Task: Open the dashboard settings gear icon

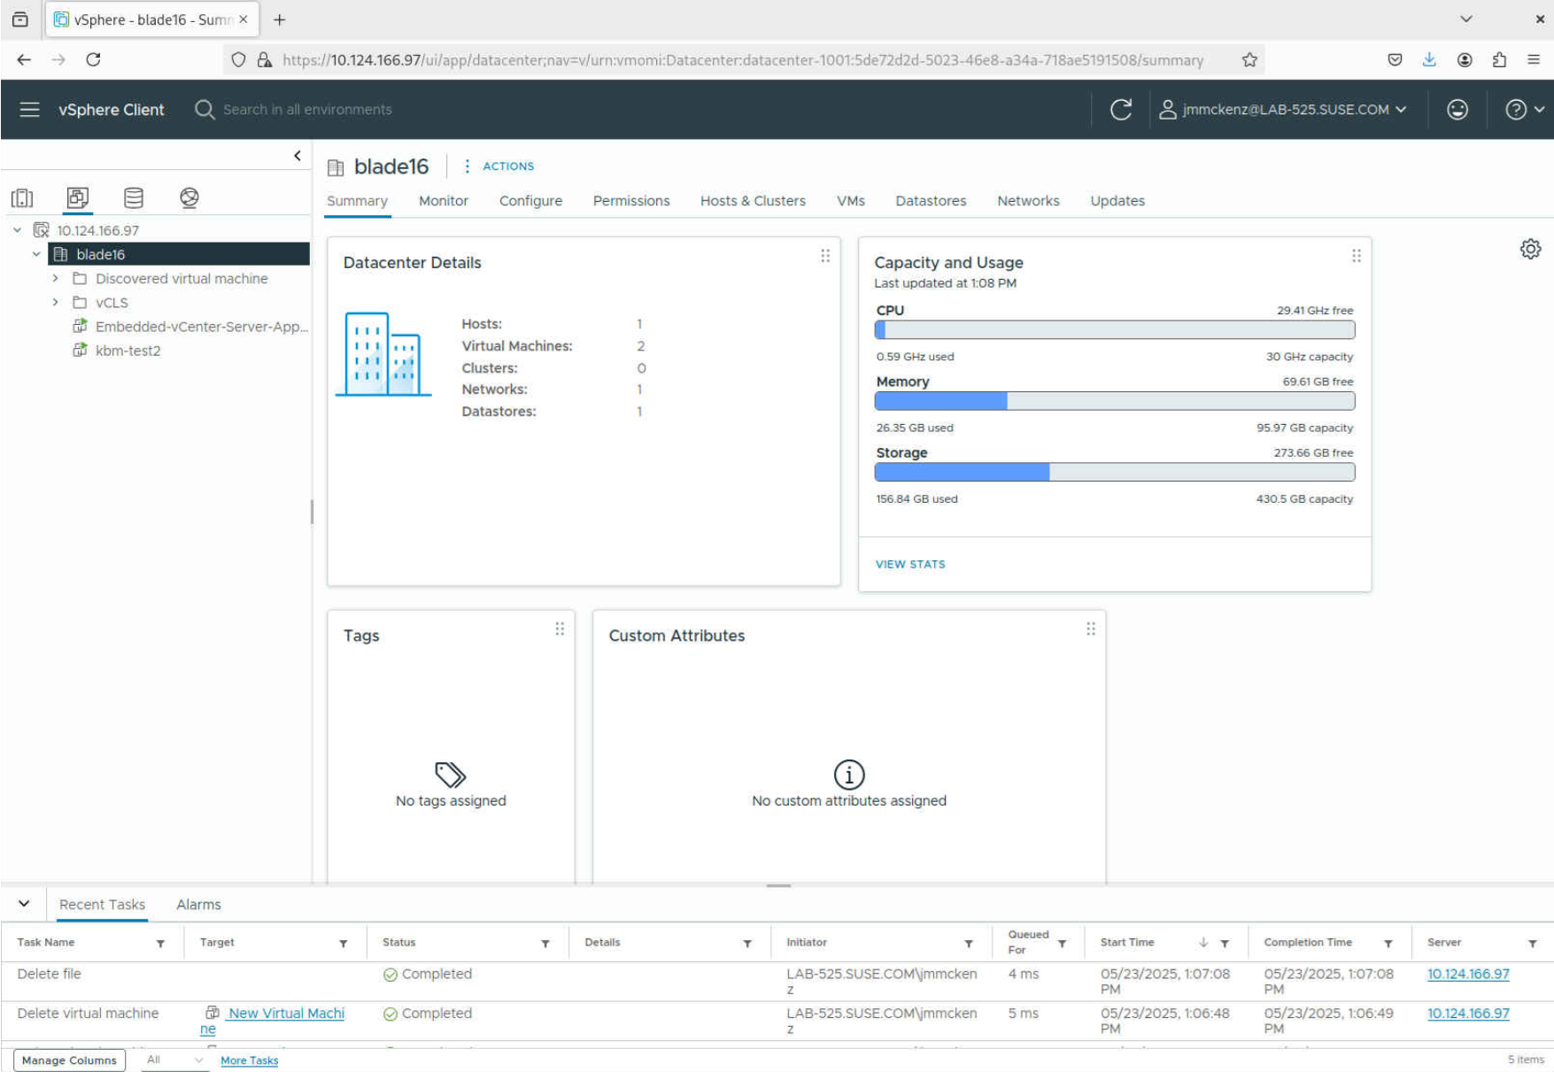Action: (x=1528, y=249)
